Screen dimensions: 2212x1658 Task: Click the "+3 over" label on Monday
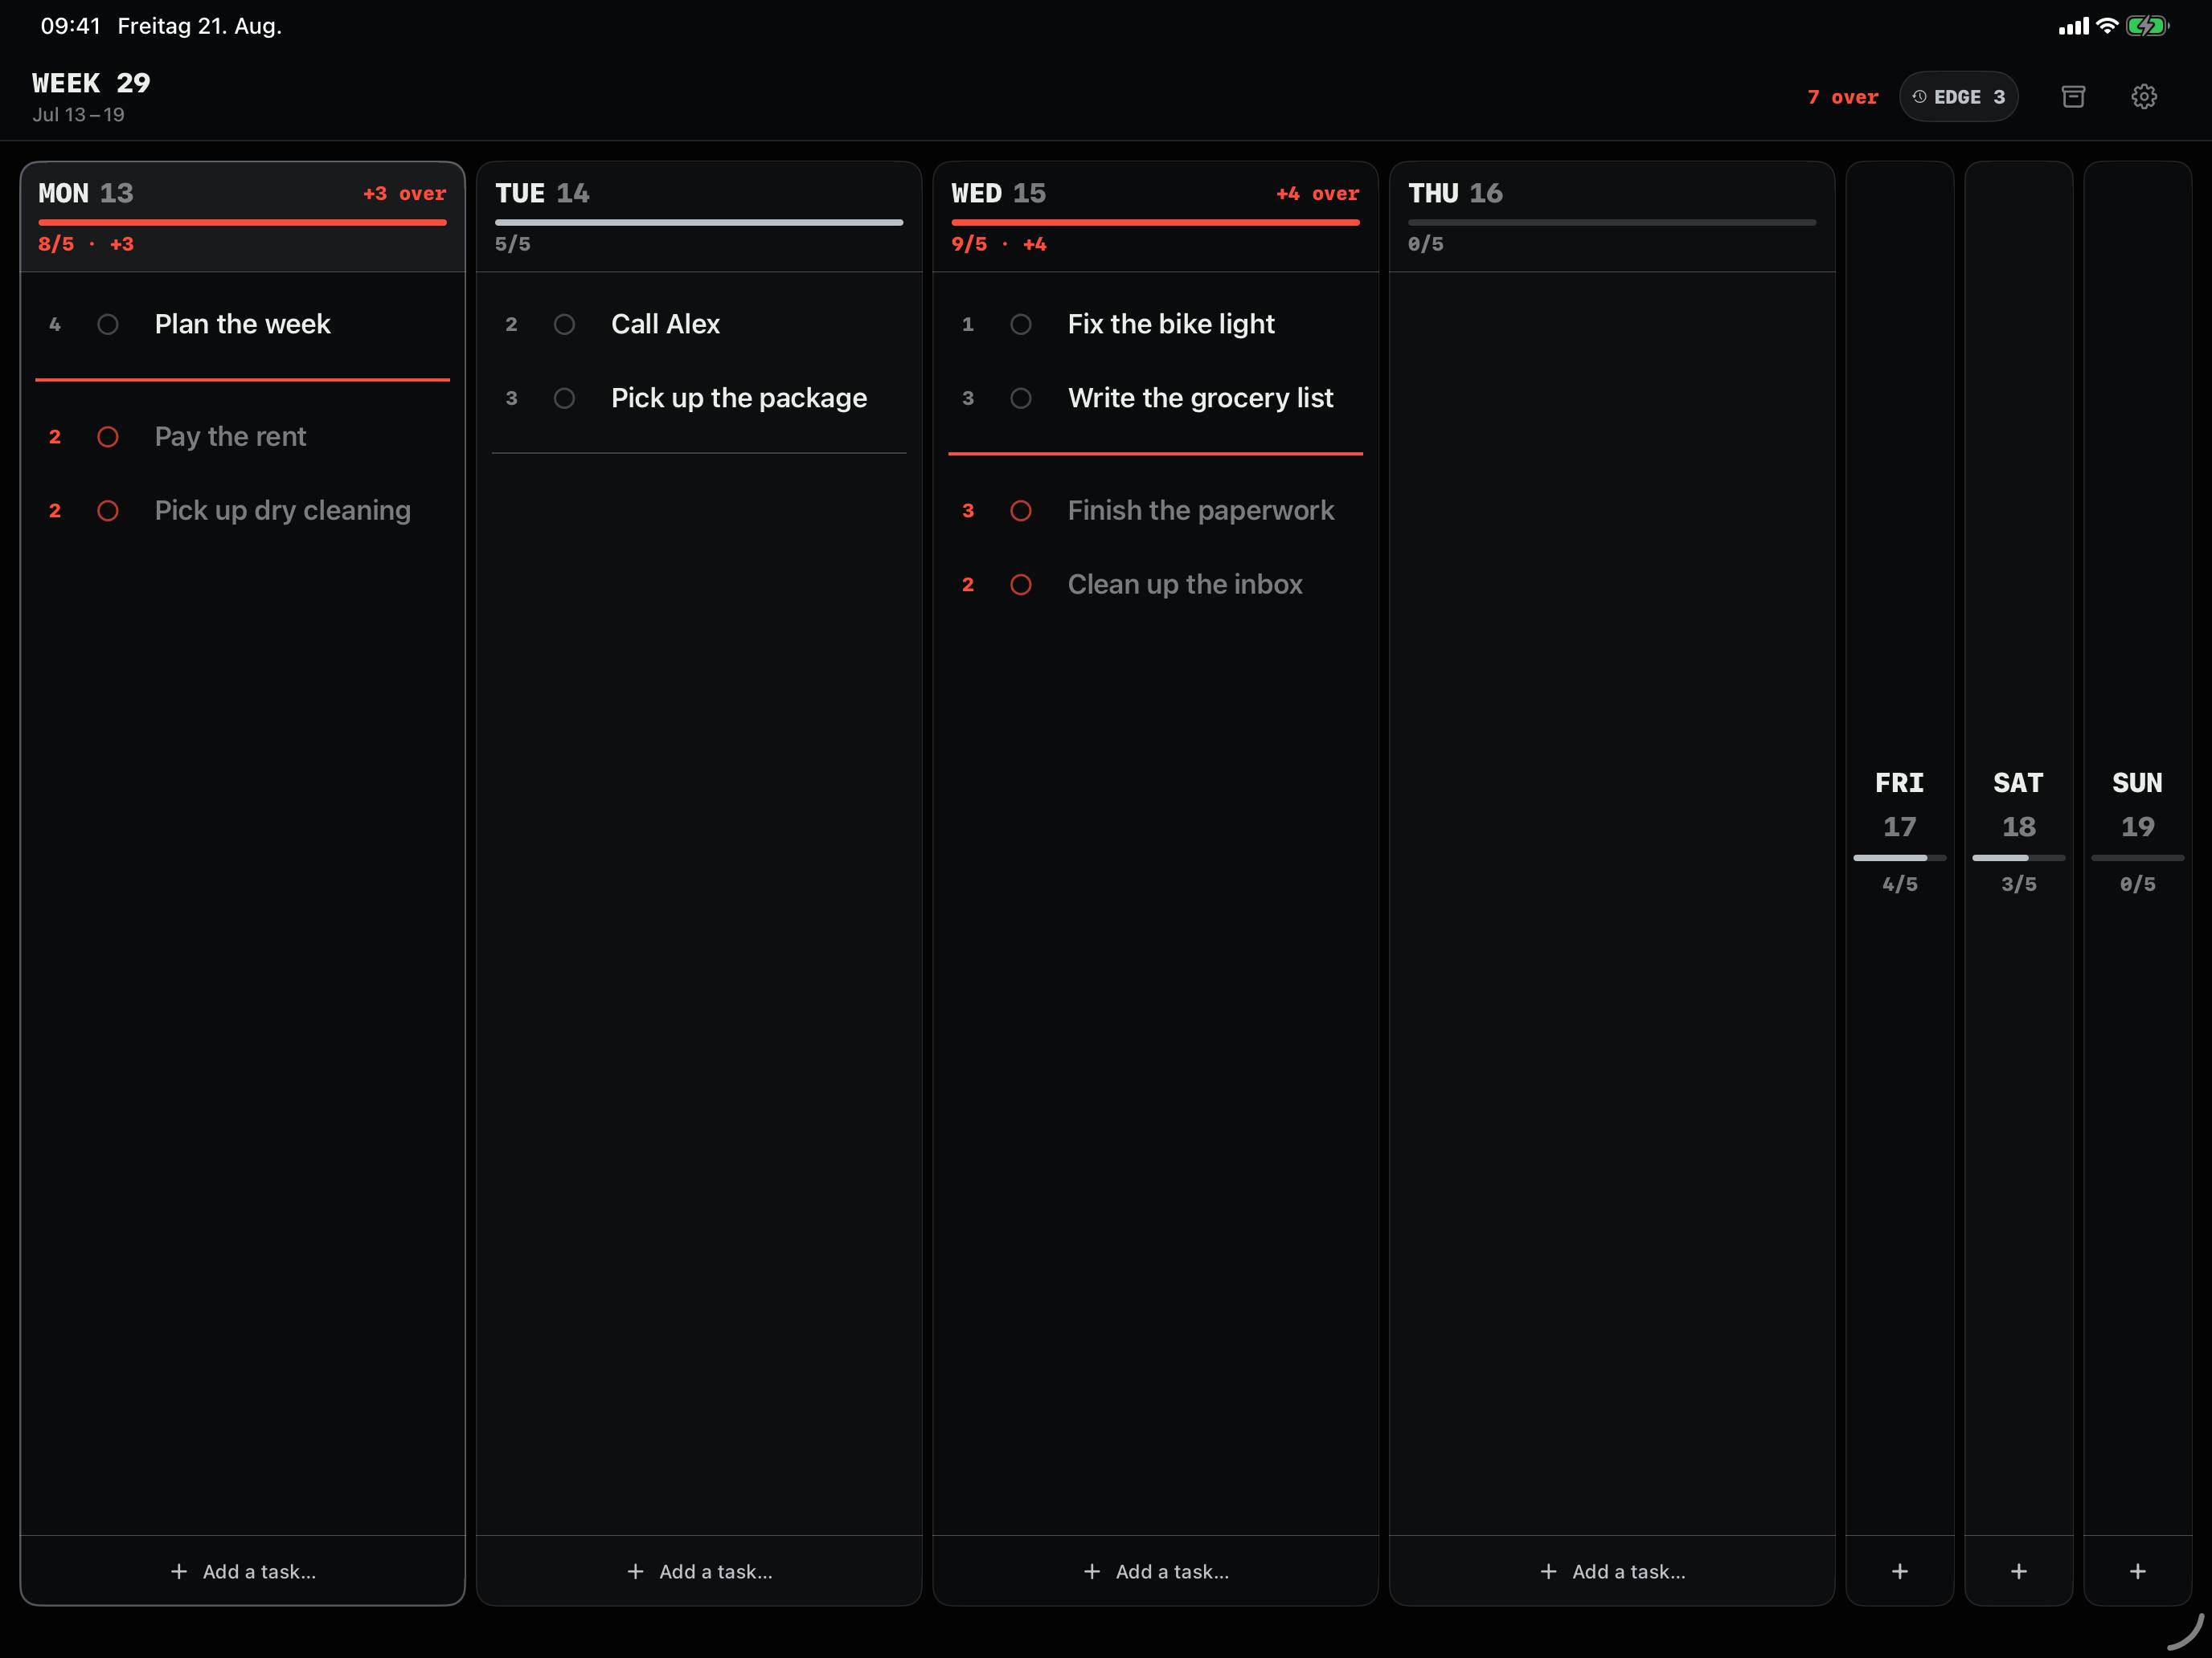tap(404, 194)
